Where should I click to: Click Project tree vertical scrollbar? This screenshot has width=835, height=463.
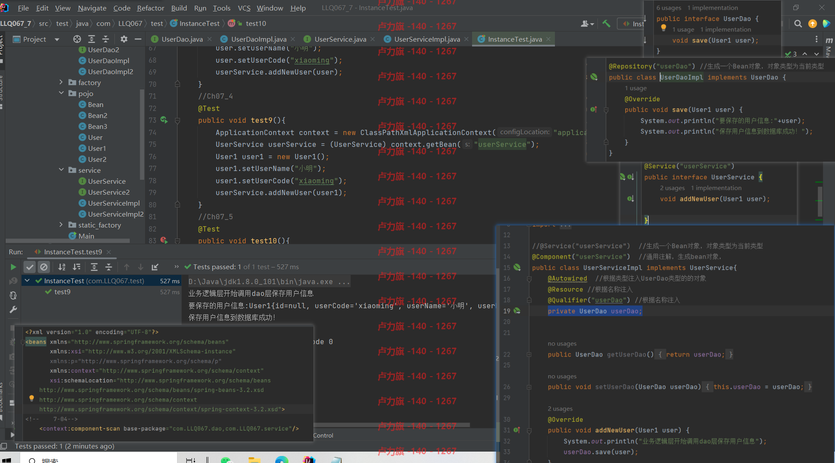(142, 134)
